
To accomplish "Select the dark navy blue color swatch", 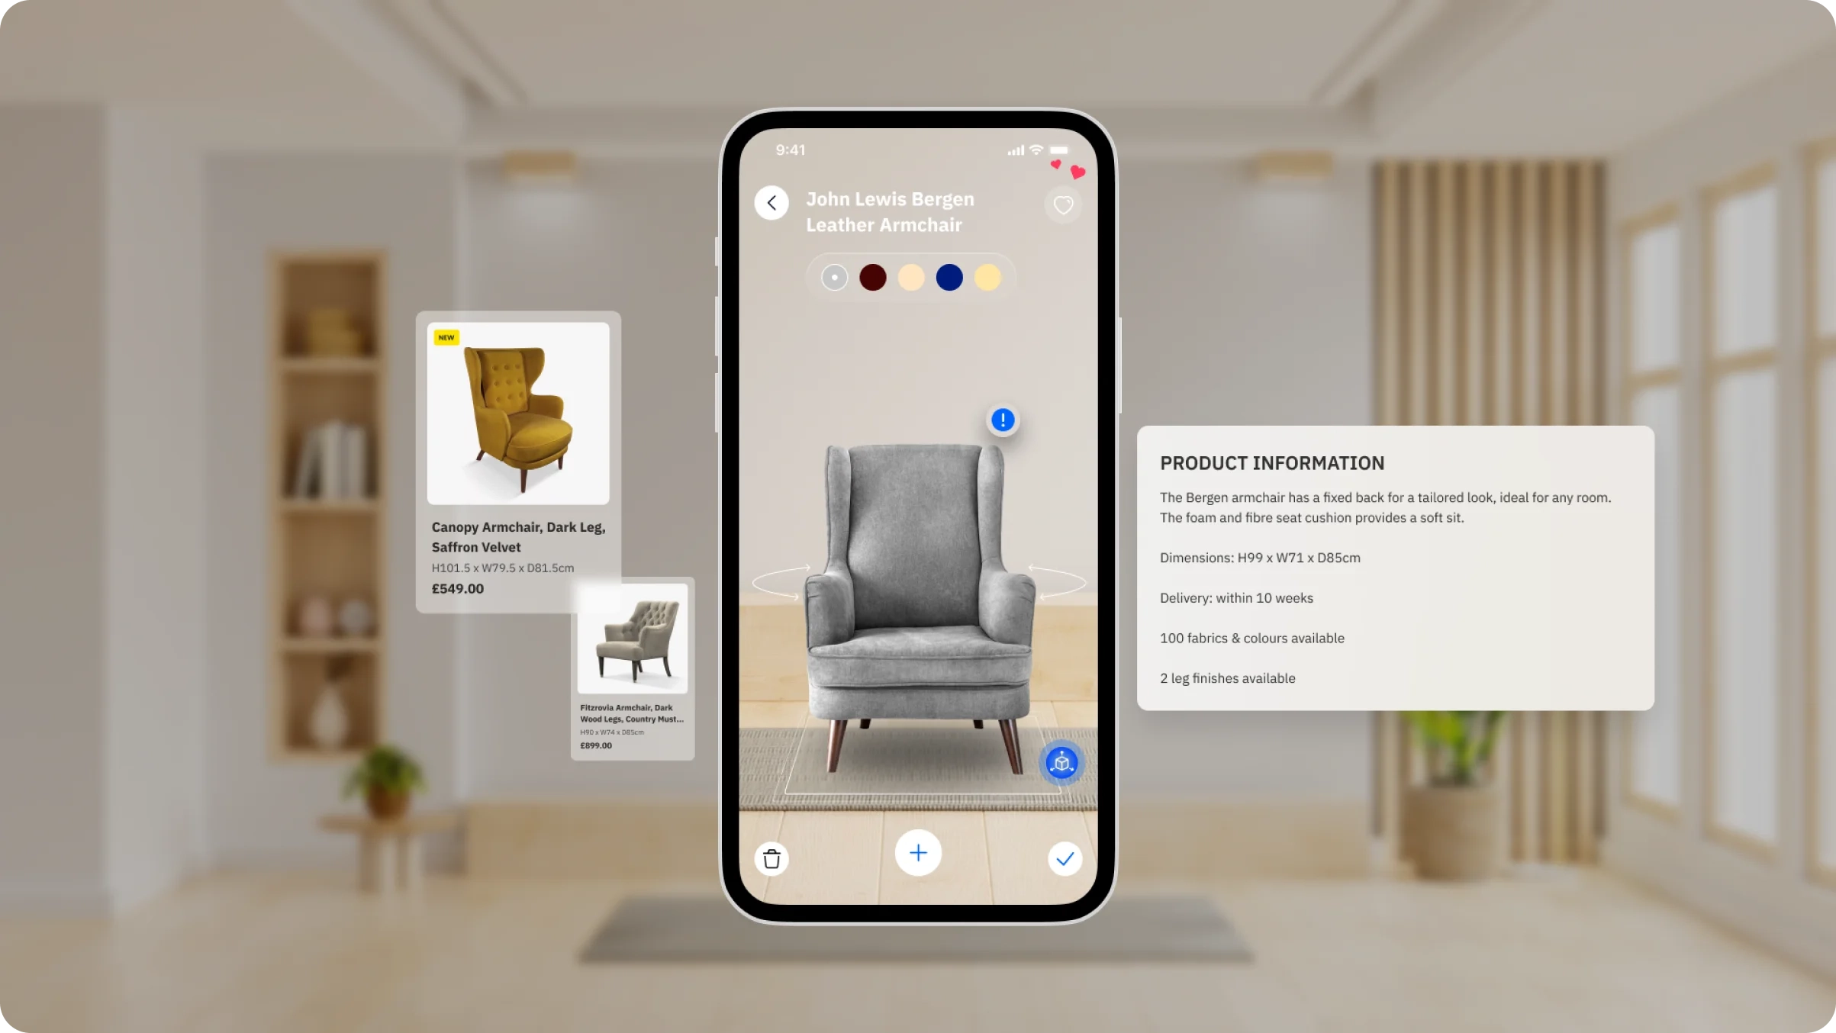I will pyautogui.click(x=949, y=276).
